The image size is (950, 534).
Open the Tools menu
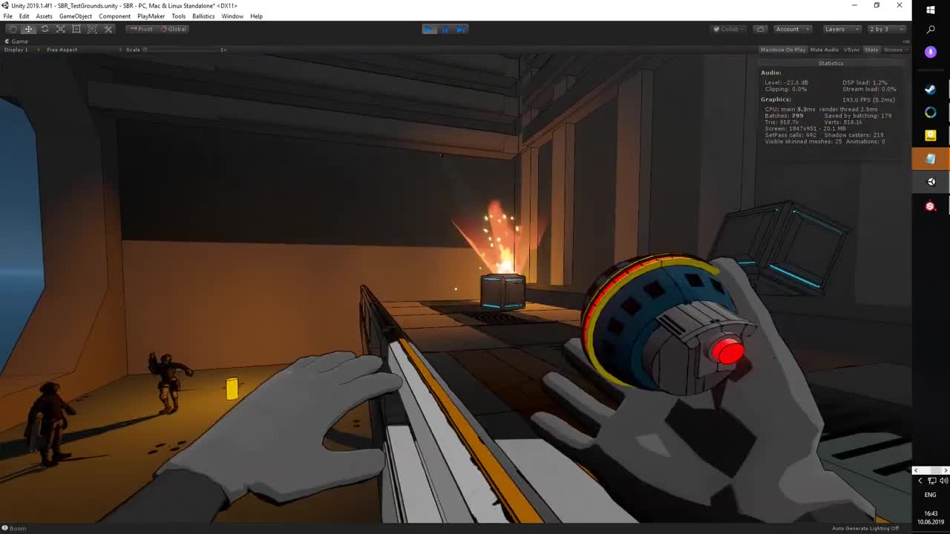[x=179, y=16]
